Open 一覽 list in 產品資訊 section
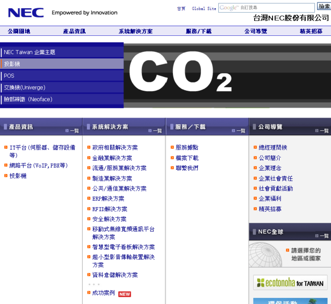The height and width of the screenshot is (304, 331). pyautogui.click(x=72, y=131)
